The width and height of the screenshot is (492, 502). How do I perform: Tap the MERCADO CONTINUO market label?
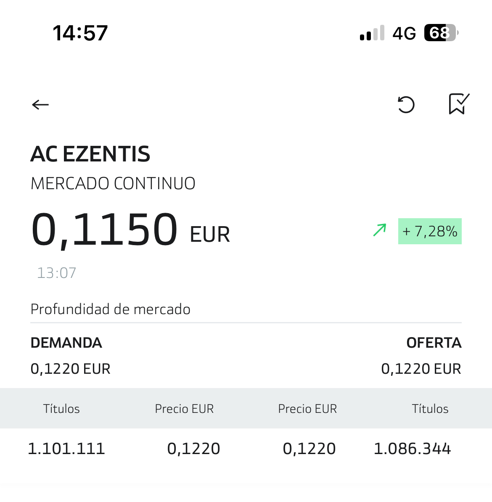[113, 183]
